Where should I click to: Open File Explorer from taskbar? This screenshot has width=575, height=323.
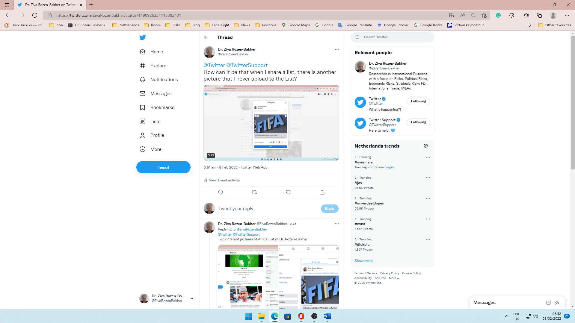click(x=262, y=316)
